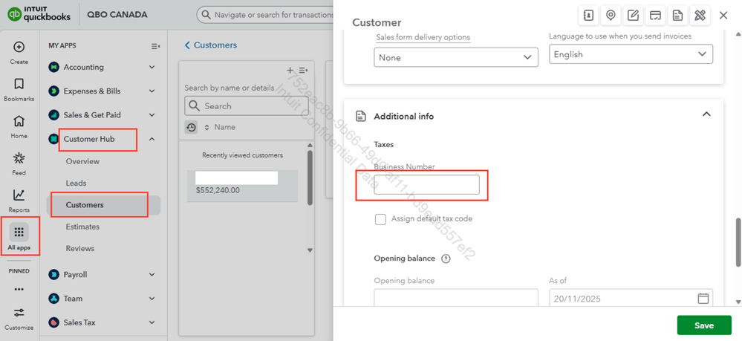Click the Business Number input field

coord(426,185)
